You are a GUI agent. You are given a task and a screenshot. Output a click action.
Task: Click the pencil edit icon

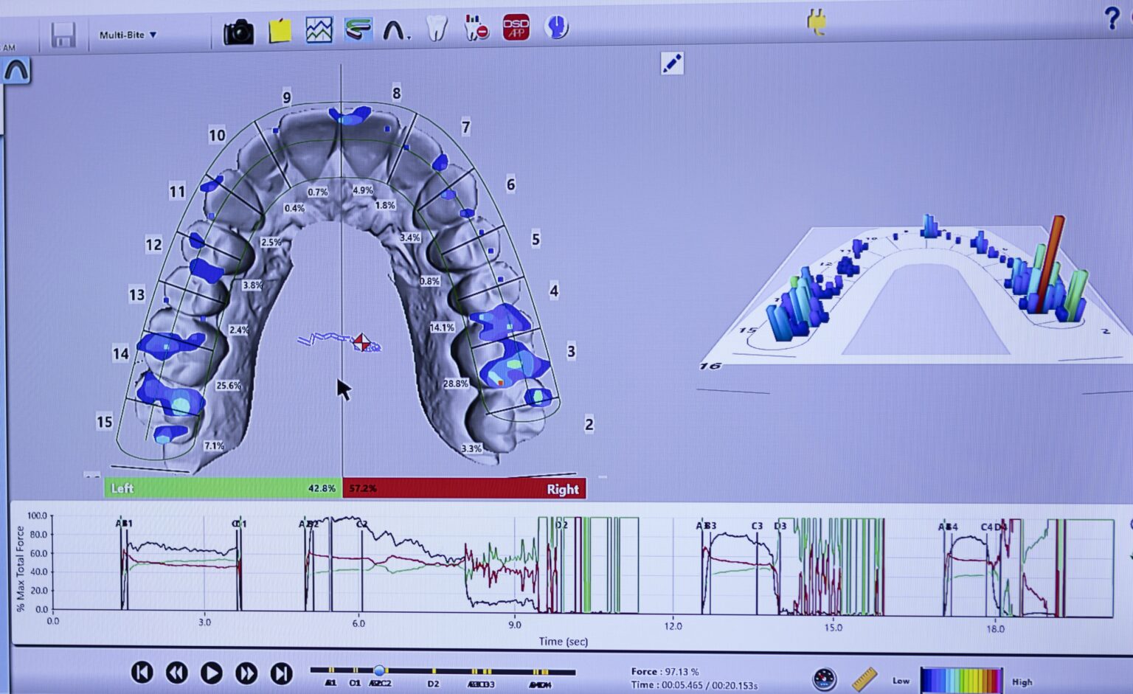[671, 63]
